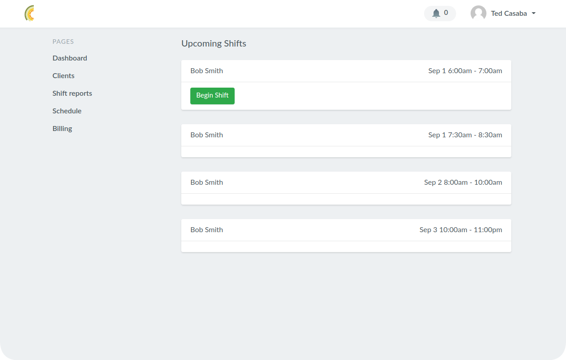
Task: Click Bob Smith in the 7:30am shift
Action: pos(207,135)
